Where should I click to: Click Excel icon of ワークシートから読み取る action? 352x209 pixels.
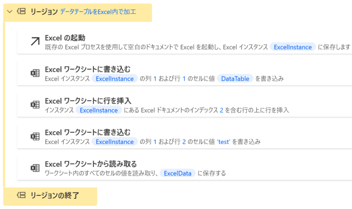point(35,168)
